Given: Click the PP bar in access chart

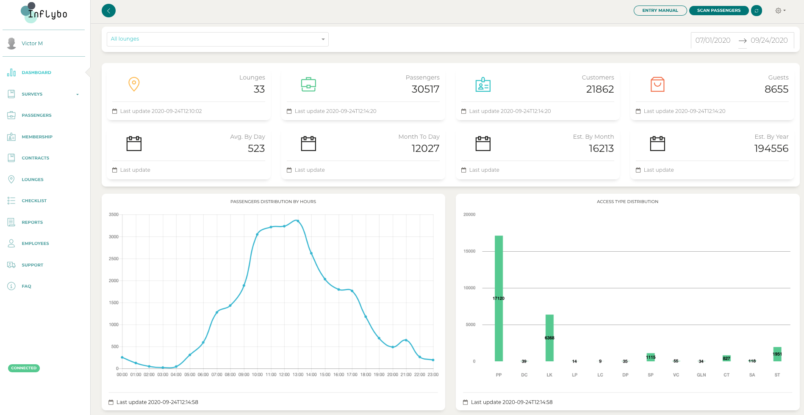Looking at the screenshot, I should (x=499, y=298).
